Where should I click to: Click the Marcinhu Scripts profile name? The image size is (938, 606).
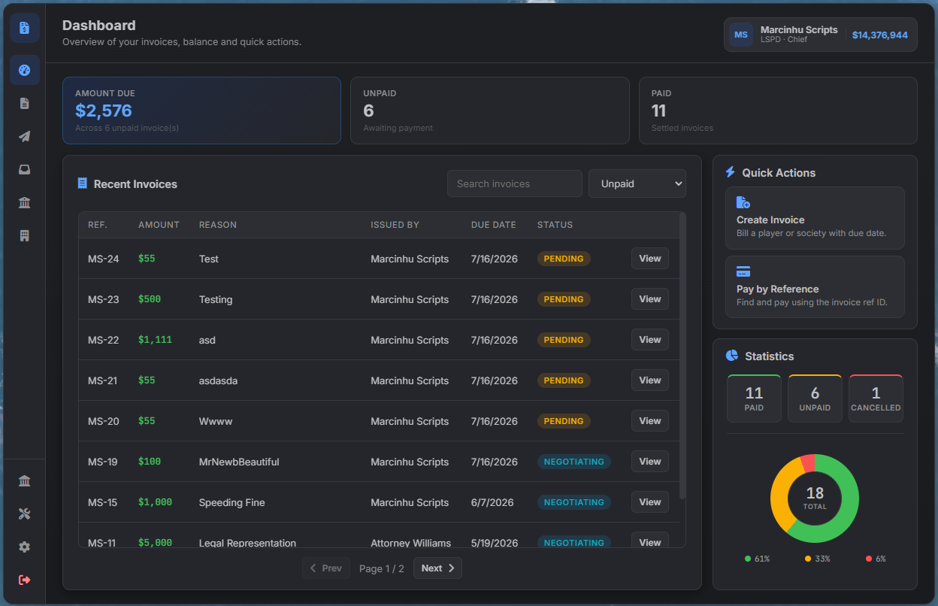point(799,29)
